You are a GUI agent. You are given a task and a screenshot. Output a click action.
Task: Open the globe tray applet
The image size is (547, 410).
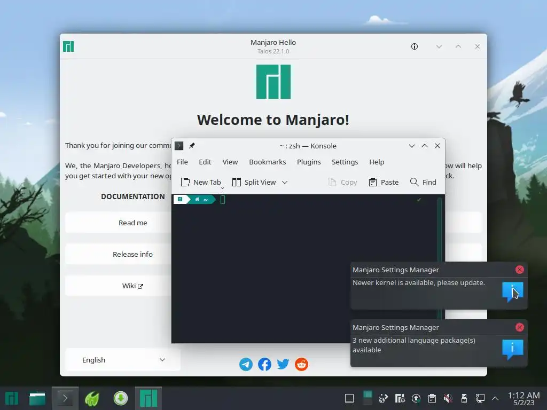[384, 398]
